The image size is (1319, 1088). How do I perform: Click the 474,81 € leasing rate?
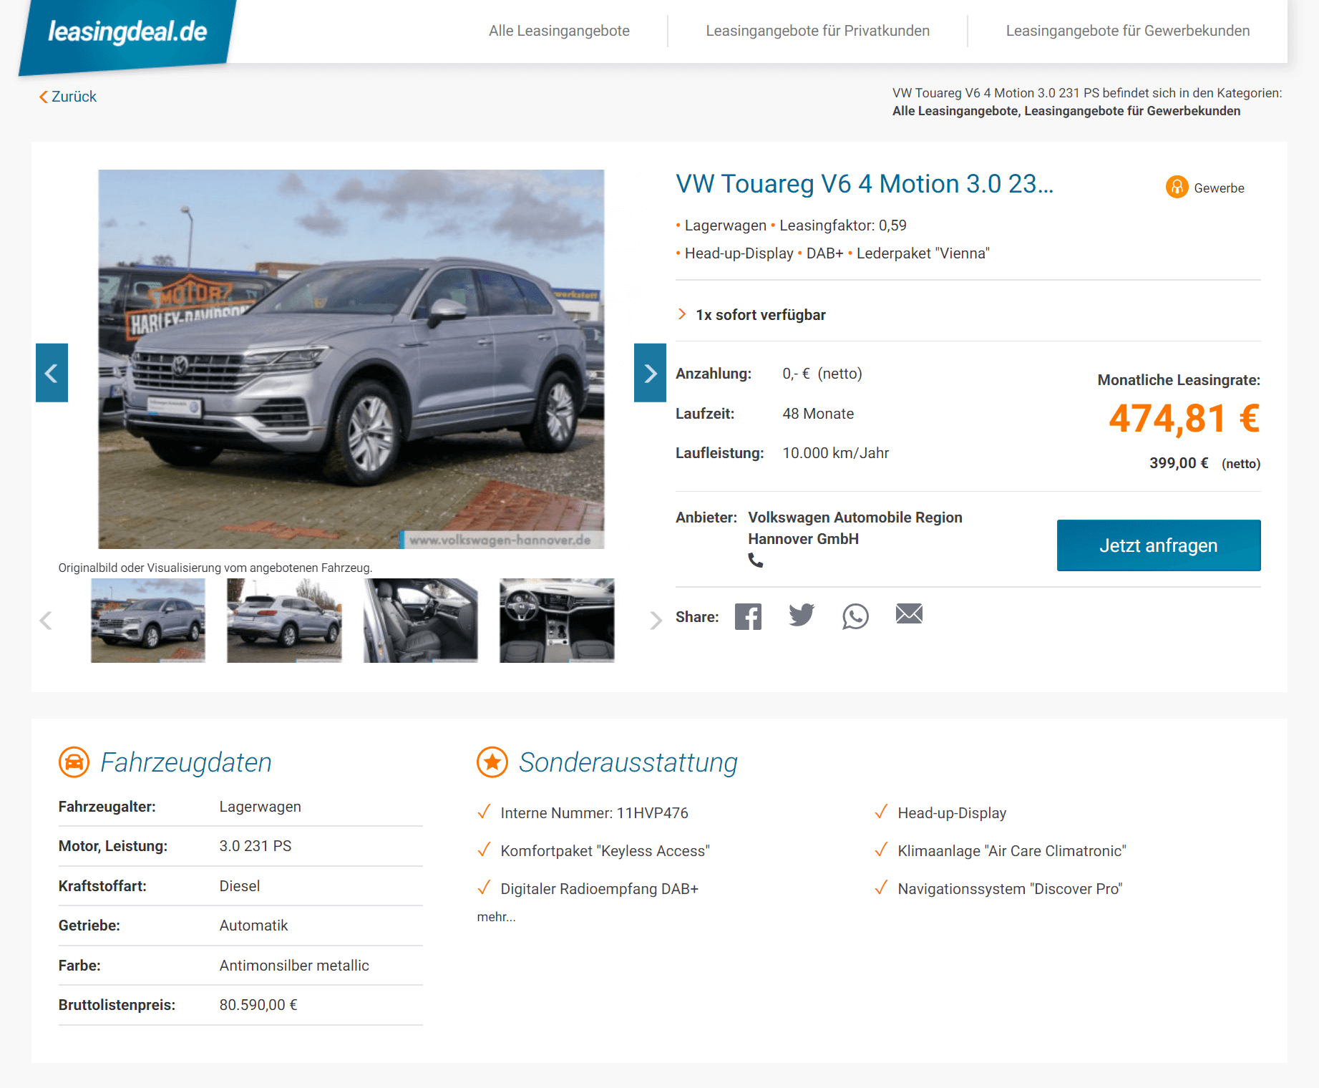(1184, 419)
